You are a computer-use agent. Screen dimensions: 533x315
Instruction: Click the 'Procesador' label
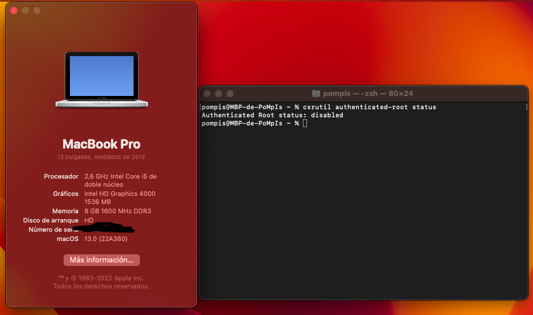(x=61, y=176)
